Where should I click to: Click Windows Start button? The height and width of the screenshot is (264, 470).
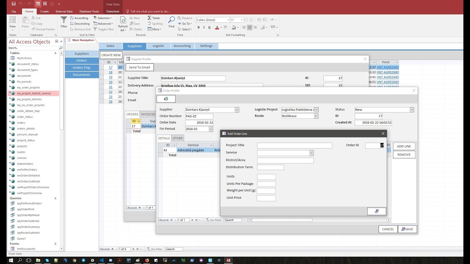[11, 260]
